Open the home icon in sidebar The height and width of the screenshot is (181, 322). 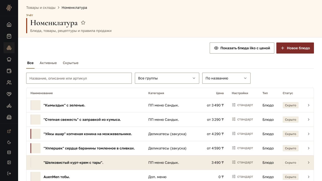point(9,25)
